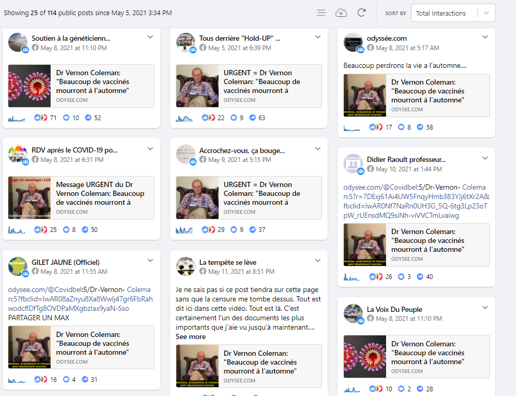Open GILET JAUNE (Officiel) avatar

point(18,266)
